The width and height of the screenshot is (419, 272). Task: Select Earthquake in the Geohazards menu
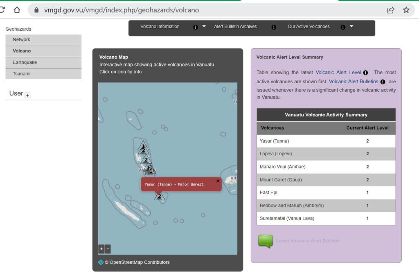pos(25,62)
